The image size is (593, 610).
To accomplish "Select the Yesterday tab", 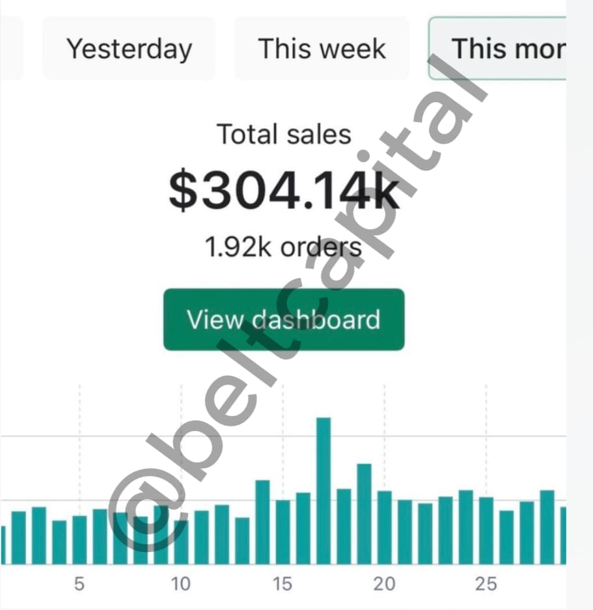I will (x=129, y=49).
